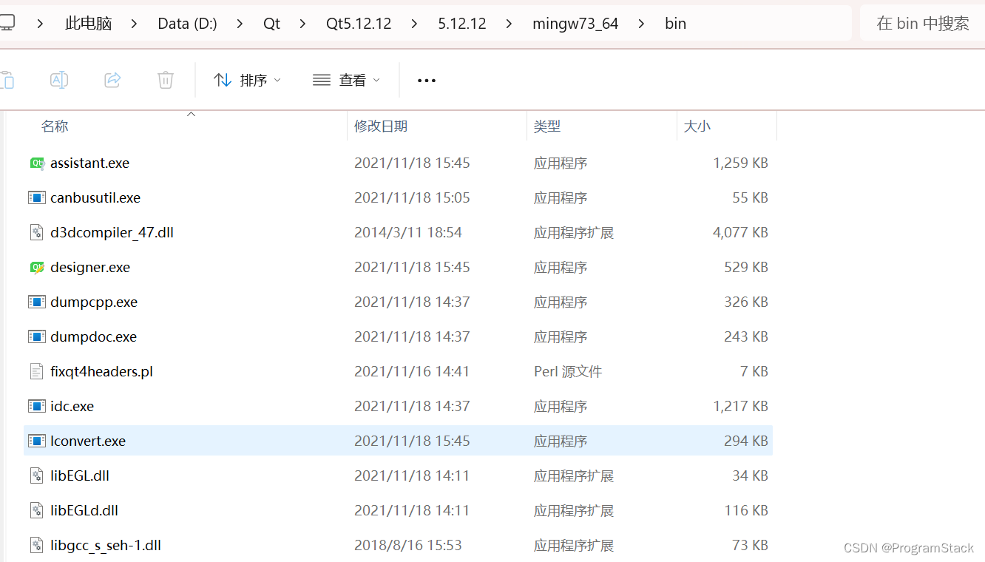Open the Sort (排序) dropdown
Screen dimensions: 985x562
pyautogui.click(x=247, y=80)
